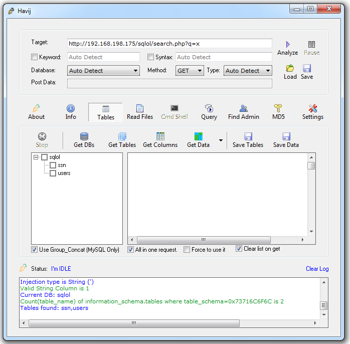Open the Read Files tab
Image resolution: width=350 pixels, height=344 pixels.
click(140, 112)
